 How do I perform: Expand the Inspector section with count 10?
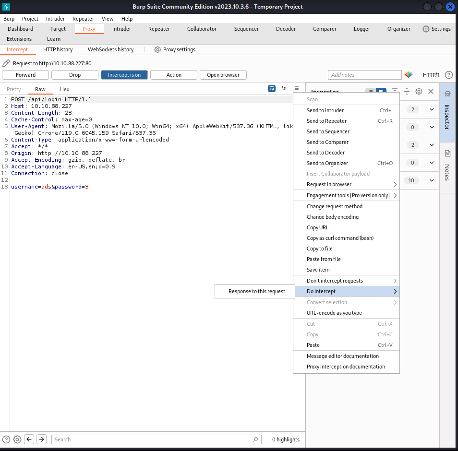pos(432,180)
